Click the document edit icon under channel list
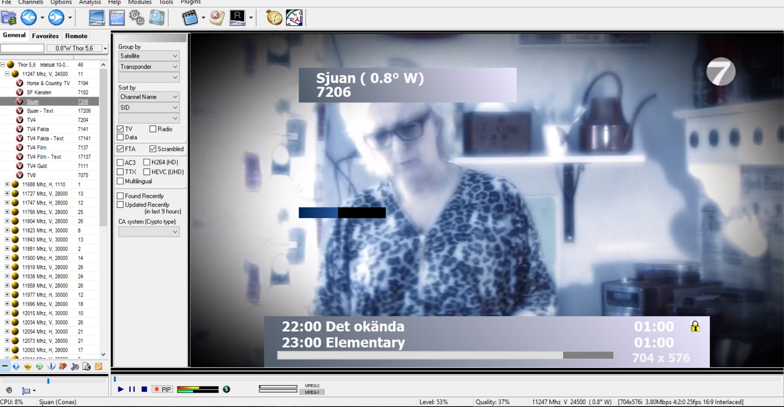 coord(87,367)
